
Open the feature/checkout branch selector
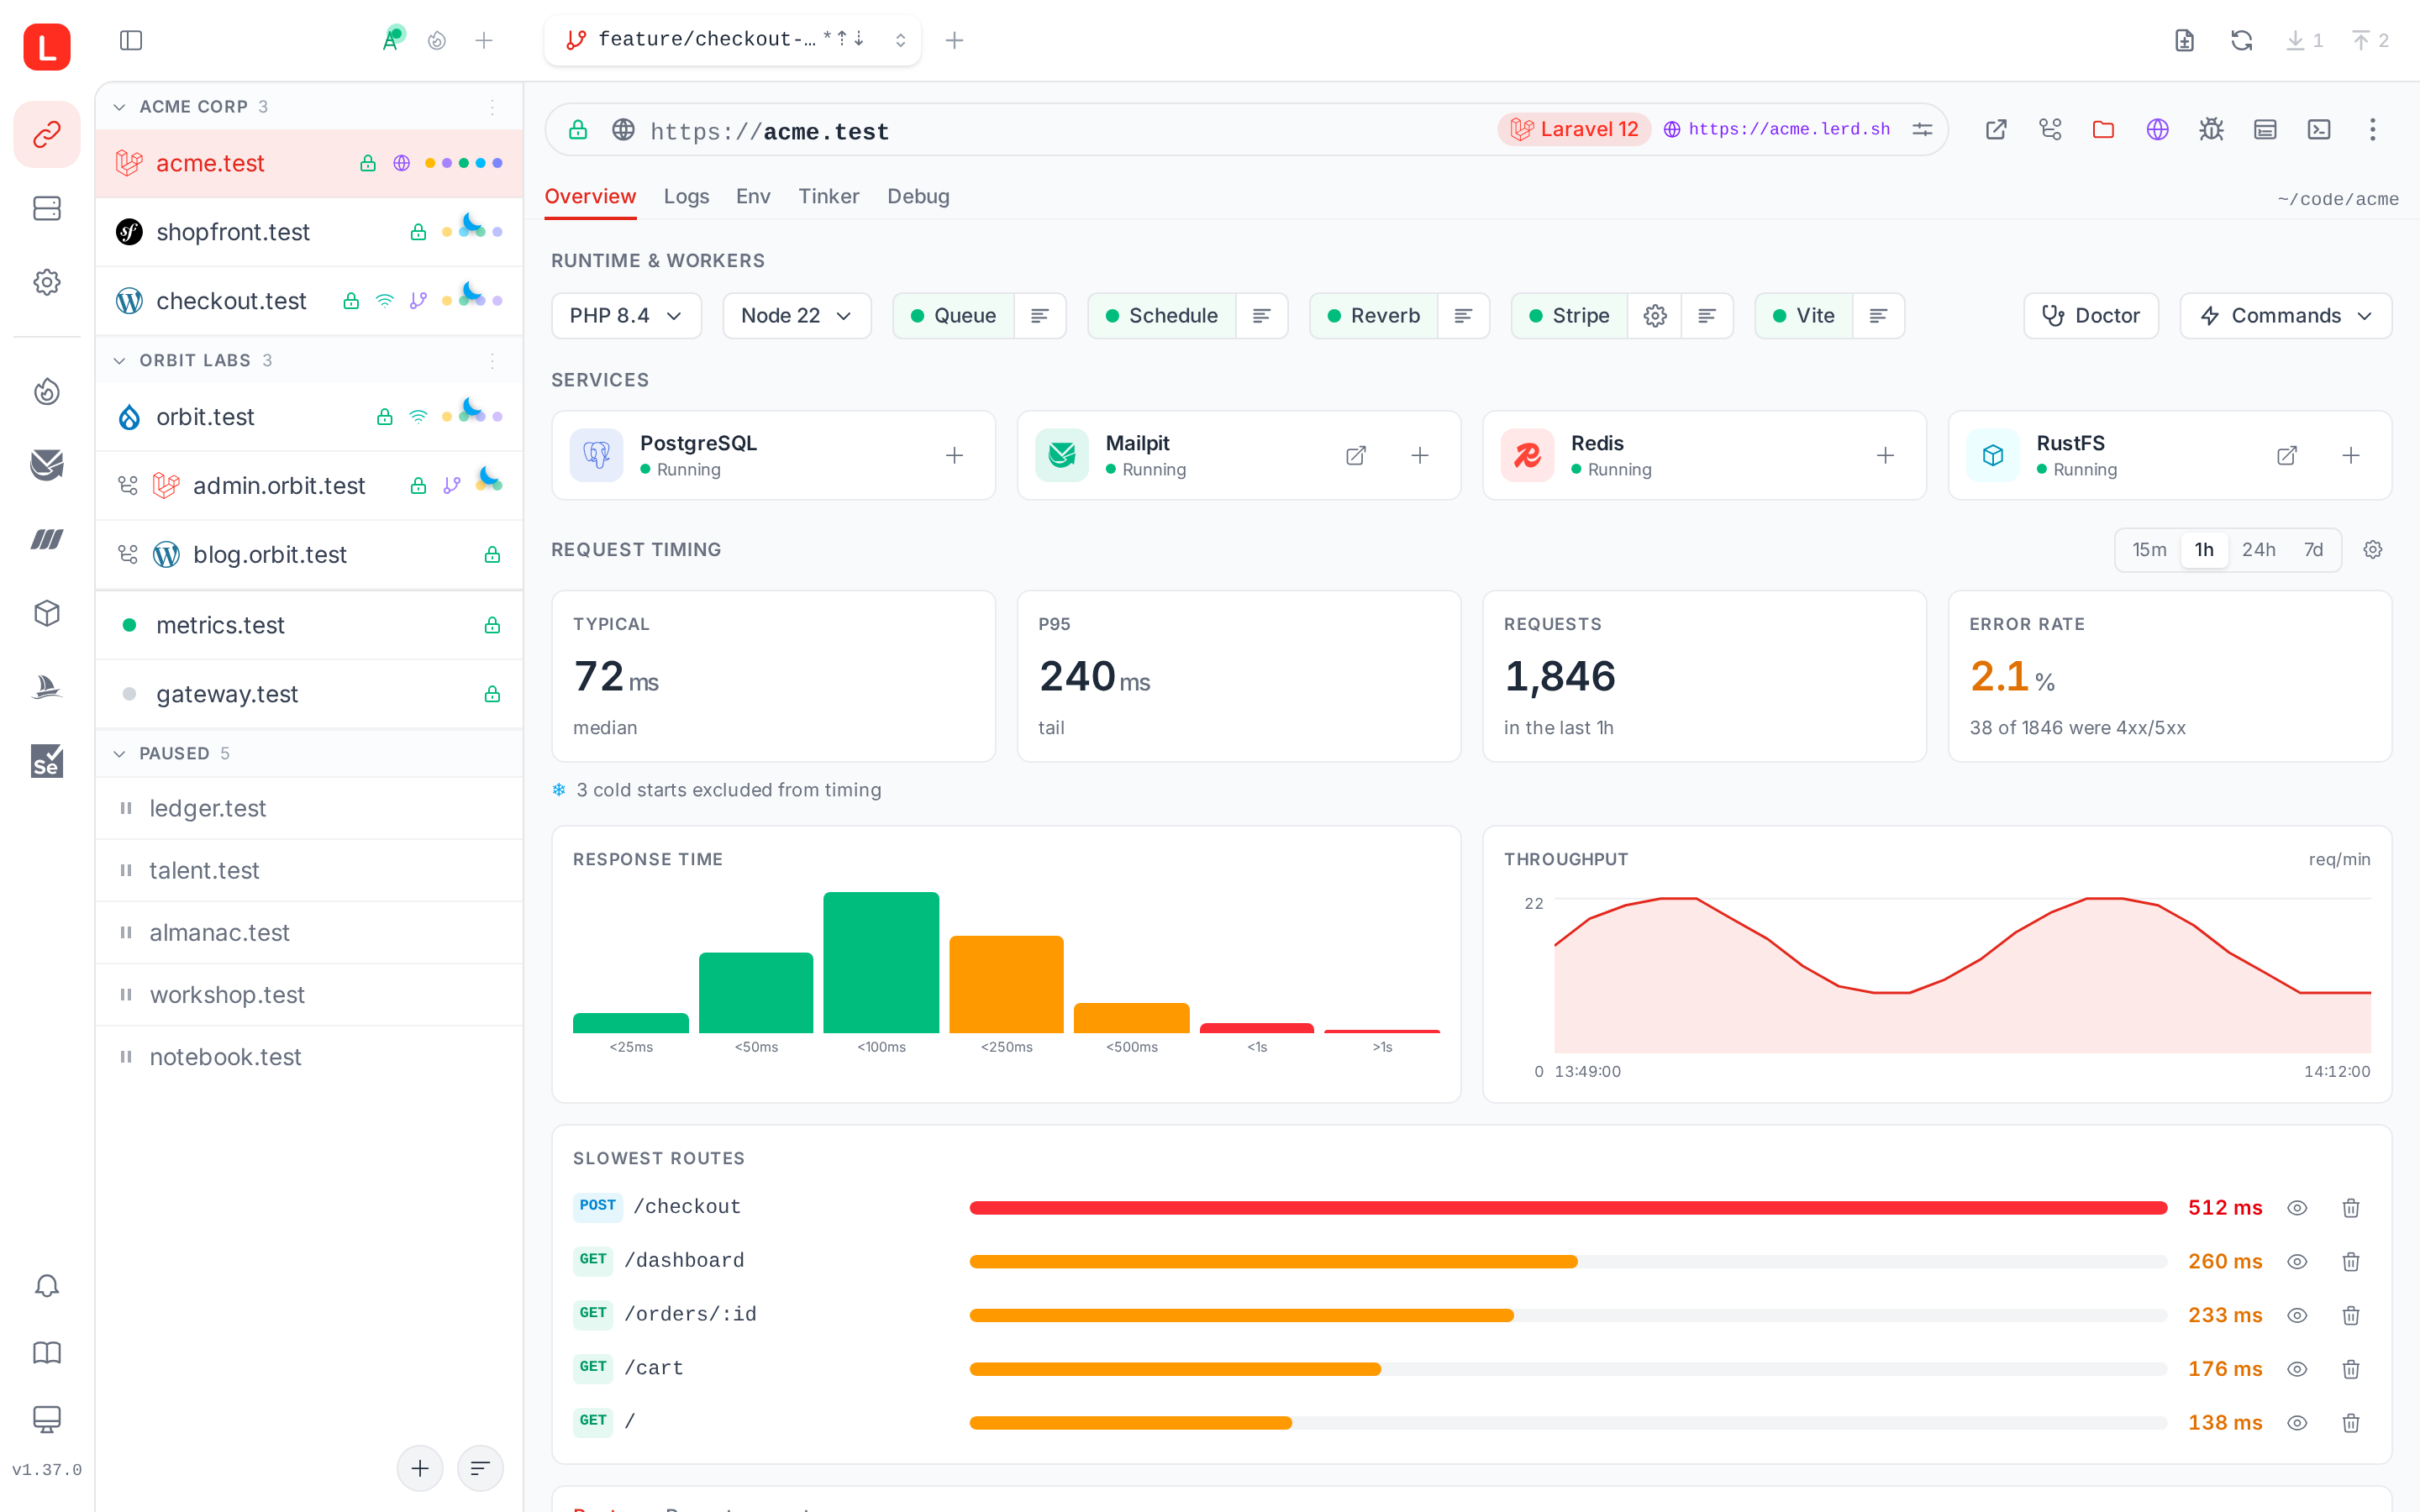[732, 40]
